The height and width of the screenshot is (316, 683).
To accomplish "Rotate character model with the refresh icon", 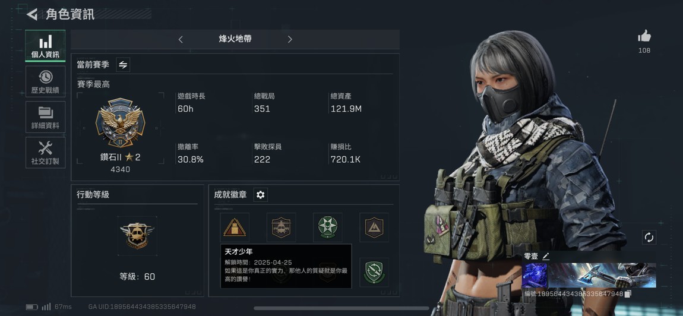I will 649,238.
